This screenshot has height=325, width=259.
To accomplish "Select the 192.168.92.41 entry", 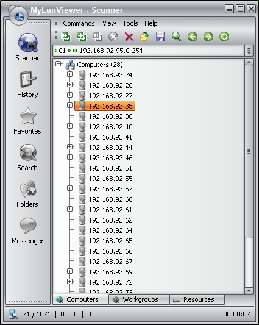I will click(x=110, y=137).
